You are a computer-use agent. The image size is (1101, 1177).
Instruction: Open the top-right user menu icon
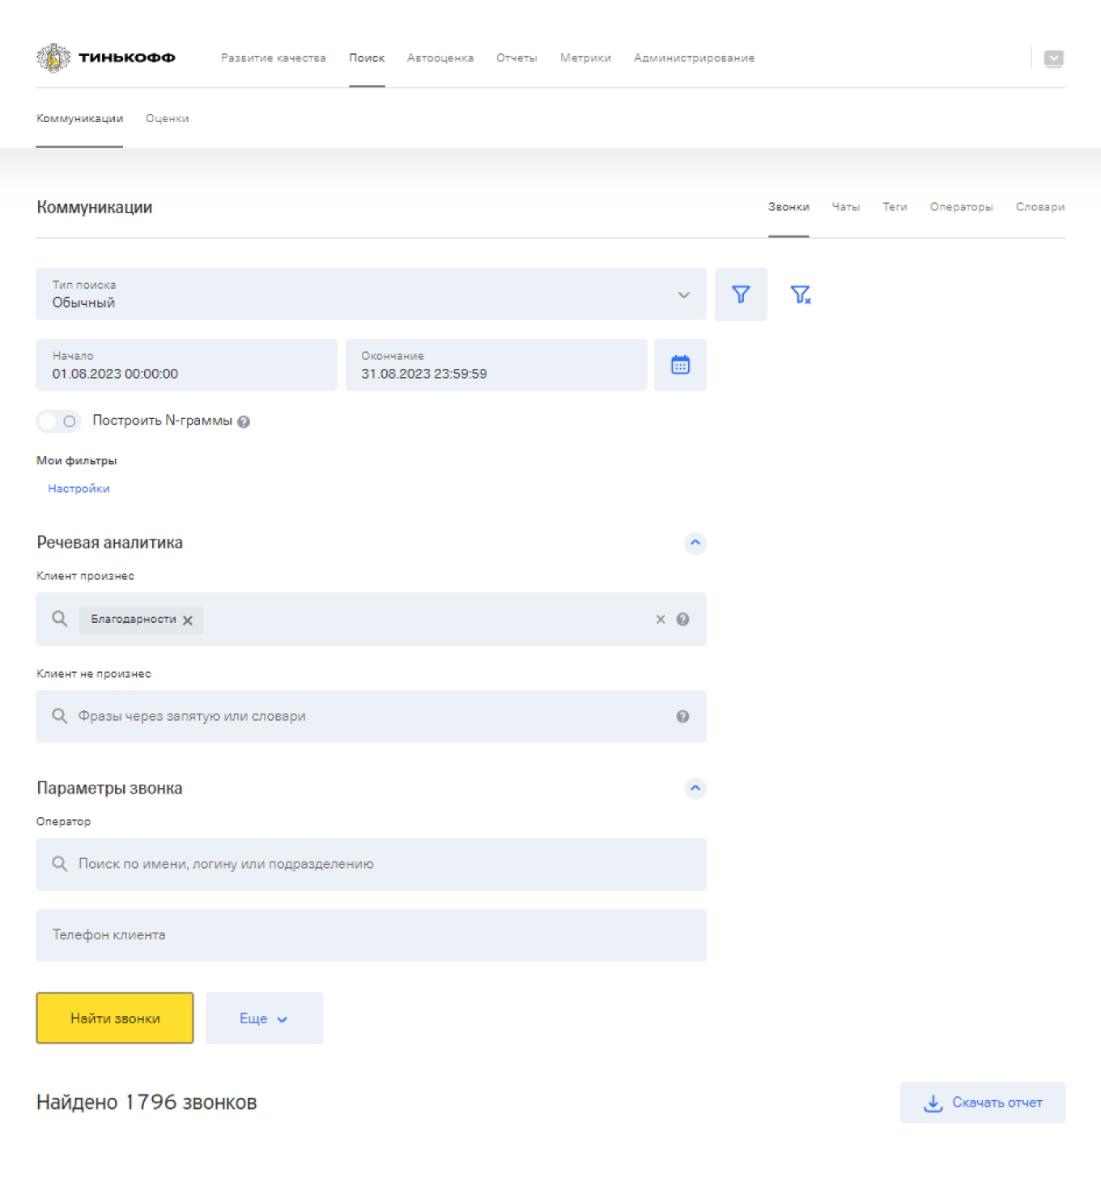(x=1053, y=58)
